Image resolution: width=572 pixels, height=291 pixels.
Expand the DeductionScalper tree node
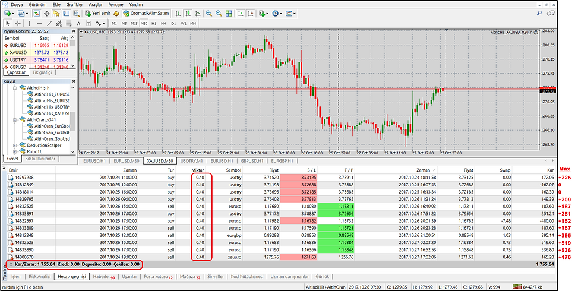[15, 145]
